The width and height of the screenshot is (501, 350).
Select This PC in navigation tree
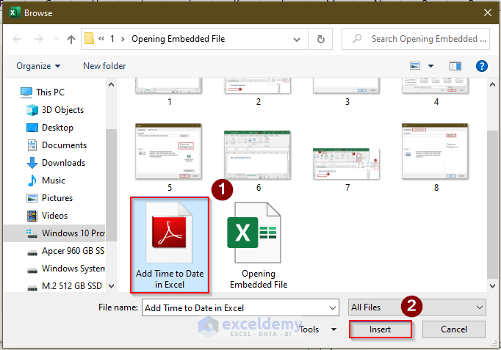click(x=50, y=92)
